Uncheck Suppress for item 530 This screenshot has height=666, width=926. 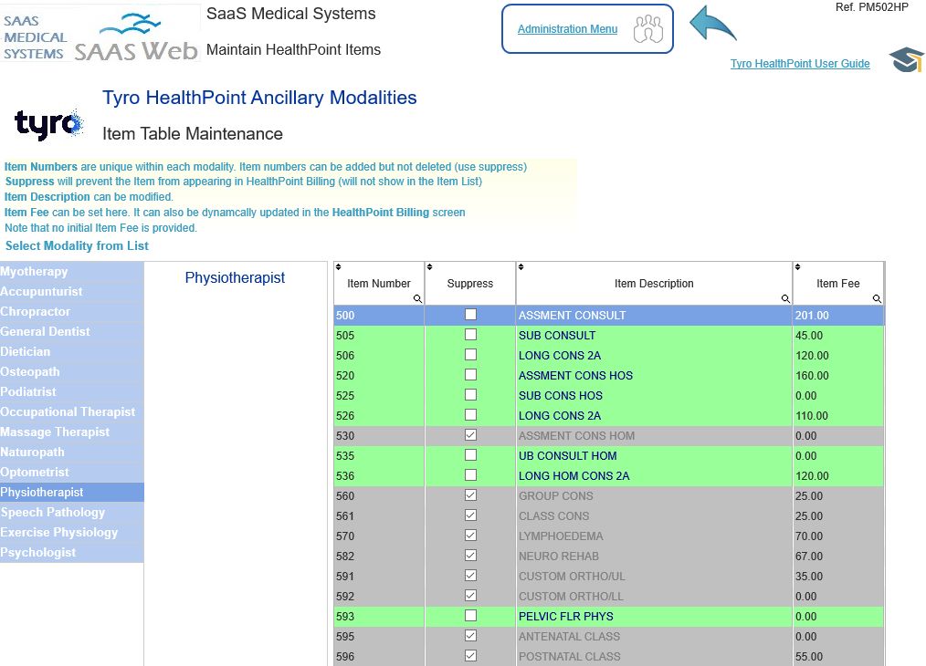470,435
